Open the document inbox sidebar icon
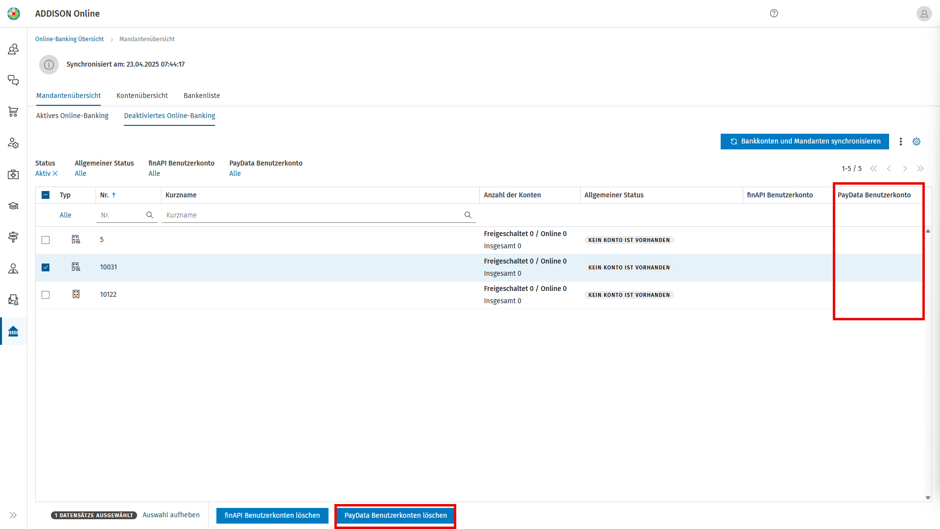Screen dimensions: 940x529 pyautogui.click(x=13, y=300)
